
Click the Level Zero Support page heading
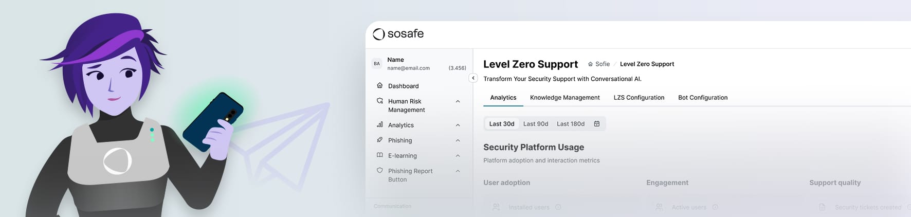tap(531, 64)
